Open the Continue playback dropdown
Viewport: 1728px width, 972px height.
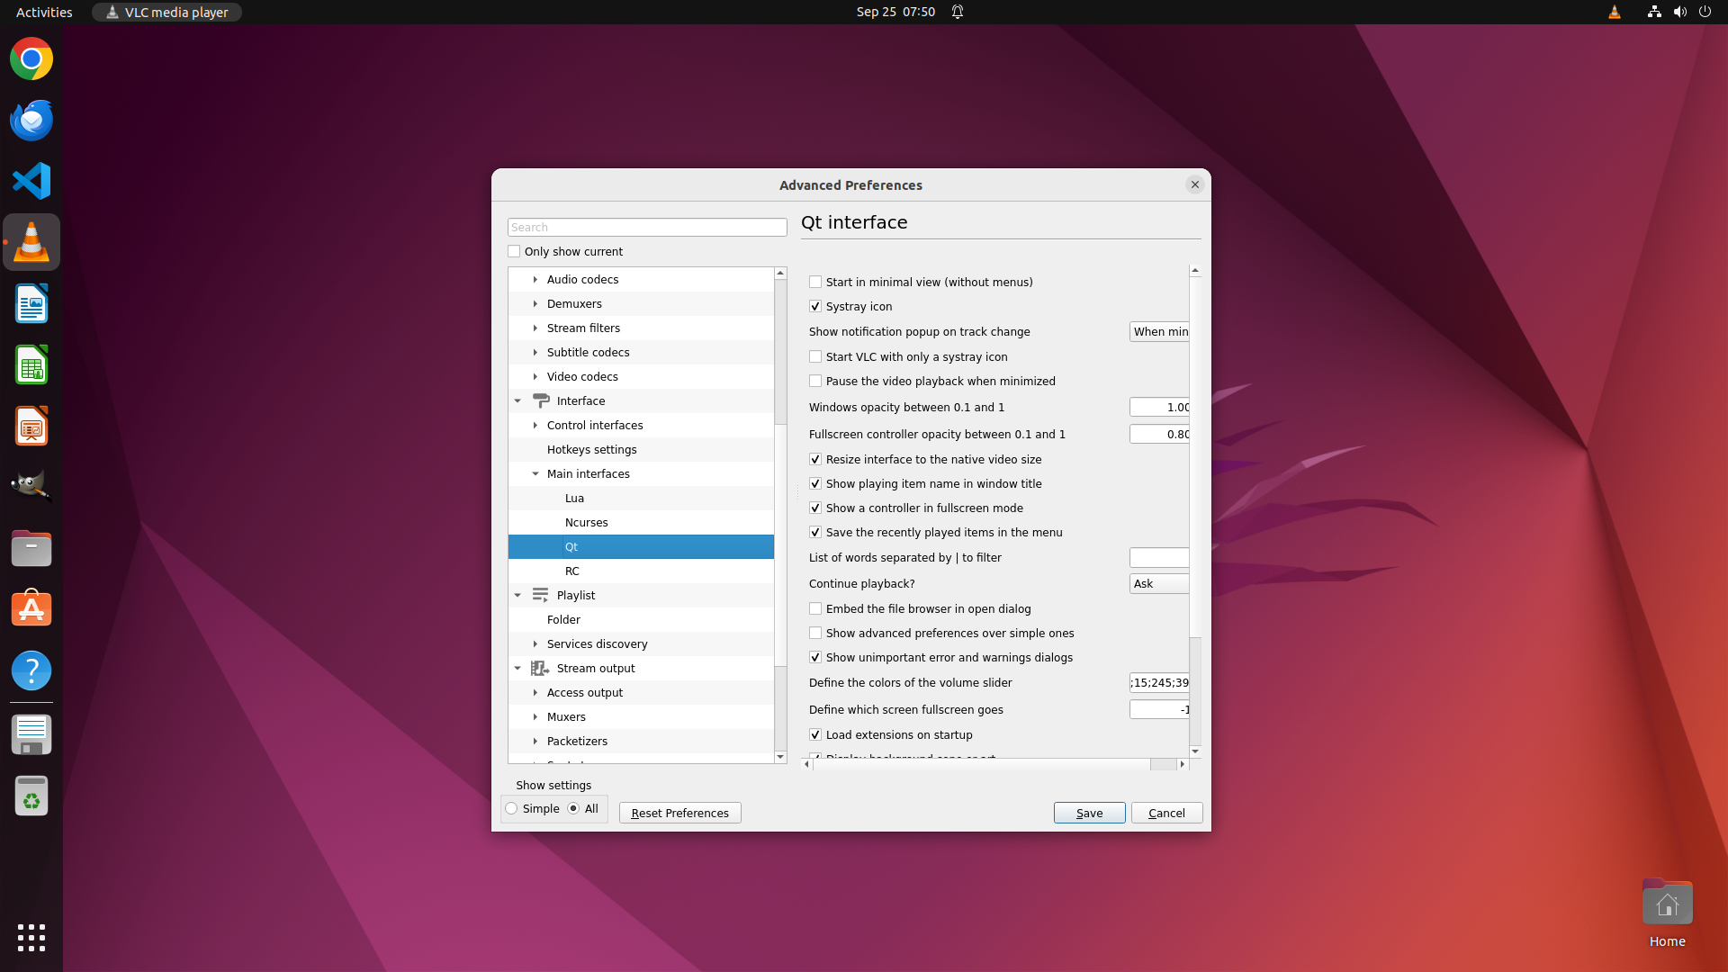(1159, 583)
